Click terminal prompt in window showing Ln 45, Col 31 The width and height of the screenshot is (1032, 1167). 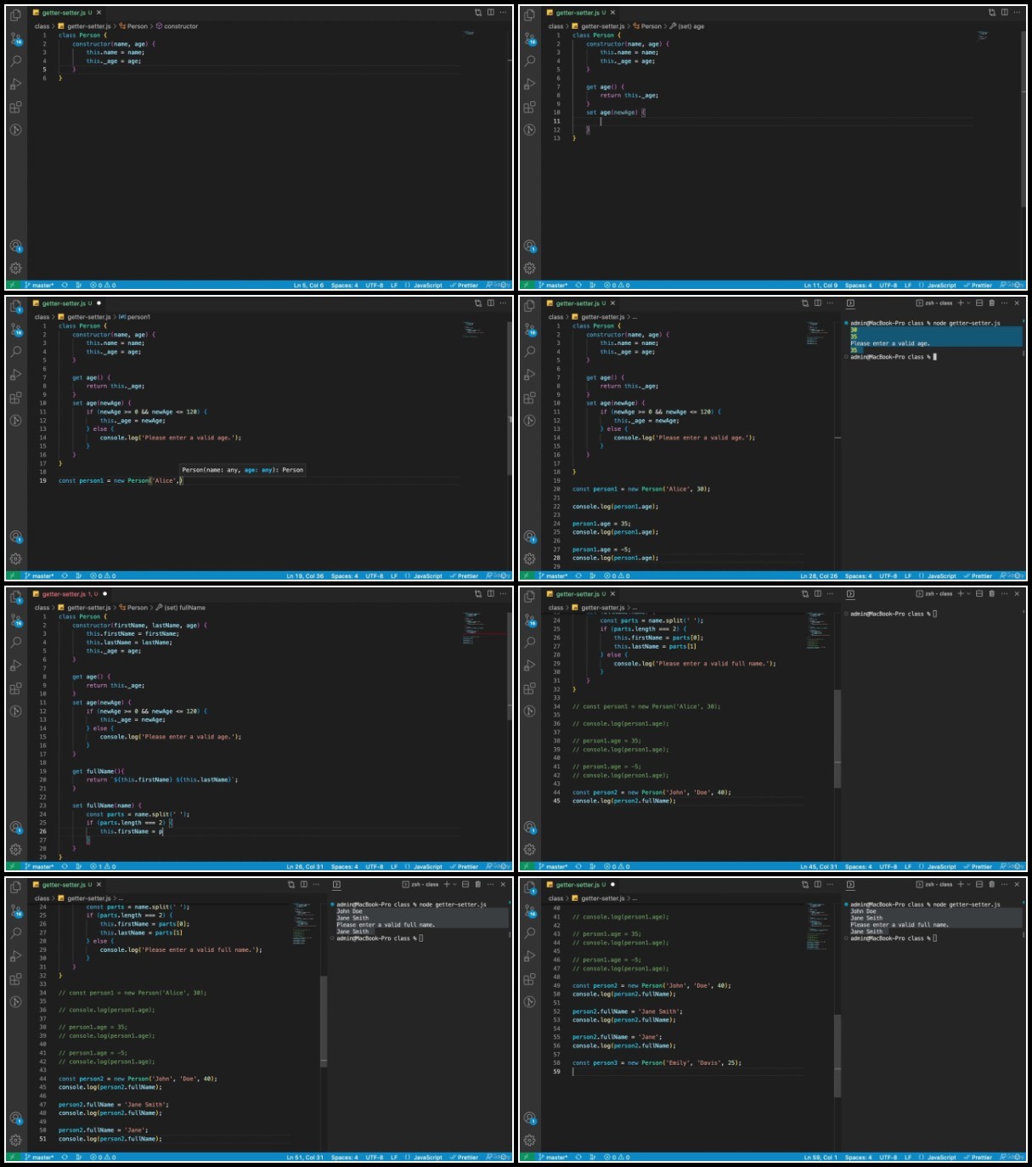[893, 614]
